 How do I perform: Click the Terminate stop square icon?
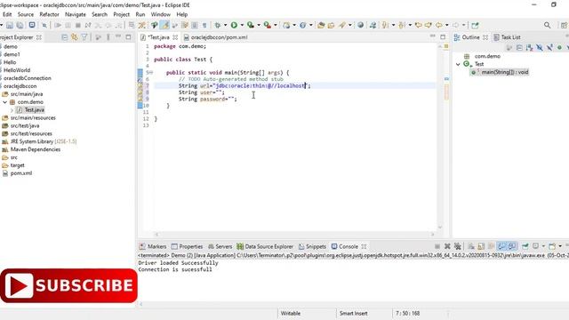[x=77, y=25]
